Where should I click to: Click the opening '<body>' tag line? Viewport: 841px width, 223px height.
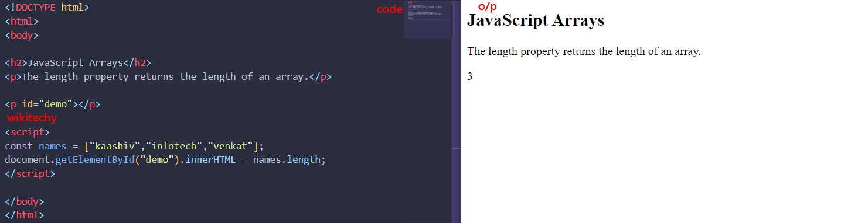click(22, 35)
